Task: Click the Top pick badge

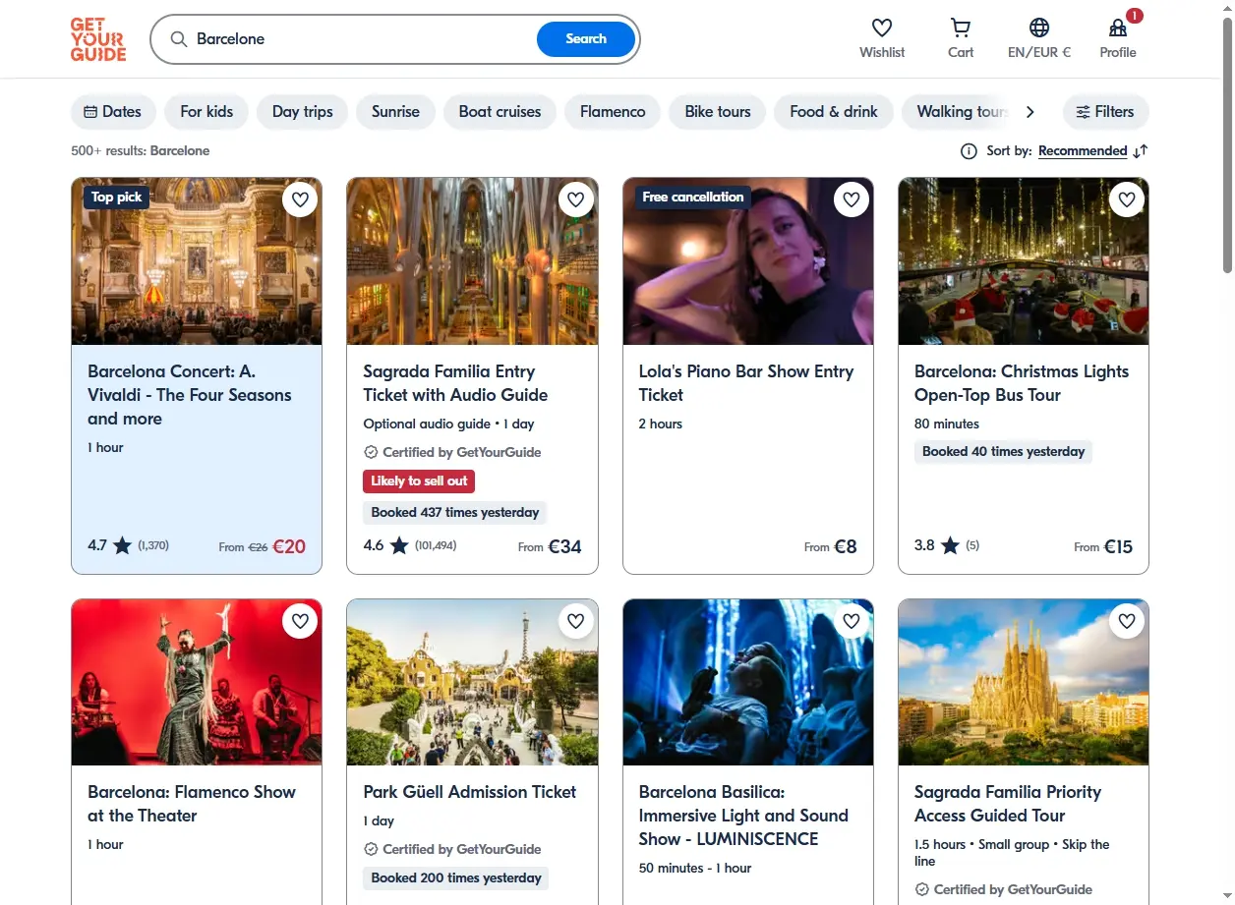Action: point(116,198)
